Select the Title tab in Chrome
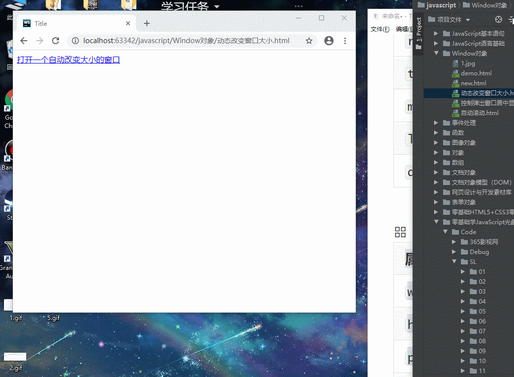This screenshot has height=377, width=514. point(76,23)
